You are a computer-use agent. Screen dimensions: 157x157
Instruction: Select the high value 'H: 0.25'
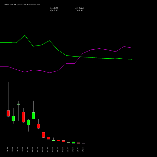[x=79, y=8]
